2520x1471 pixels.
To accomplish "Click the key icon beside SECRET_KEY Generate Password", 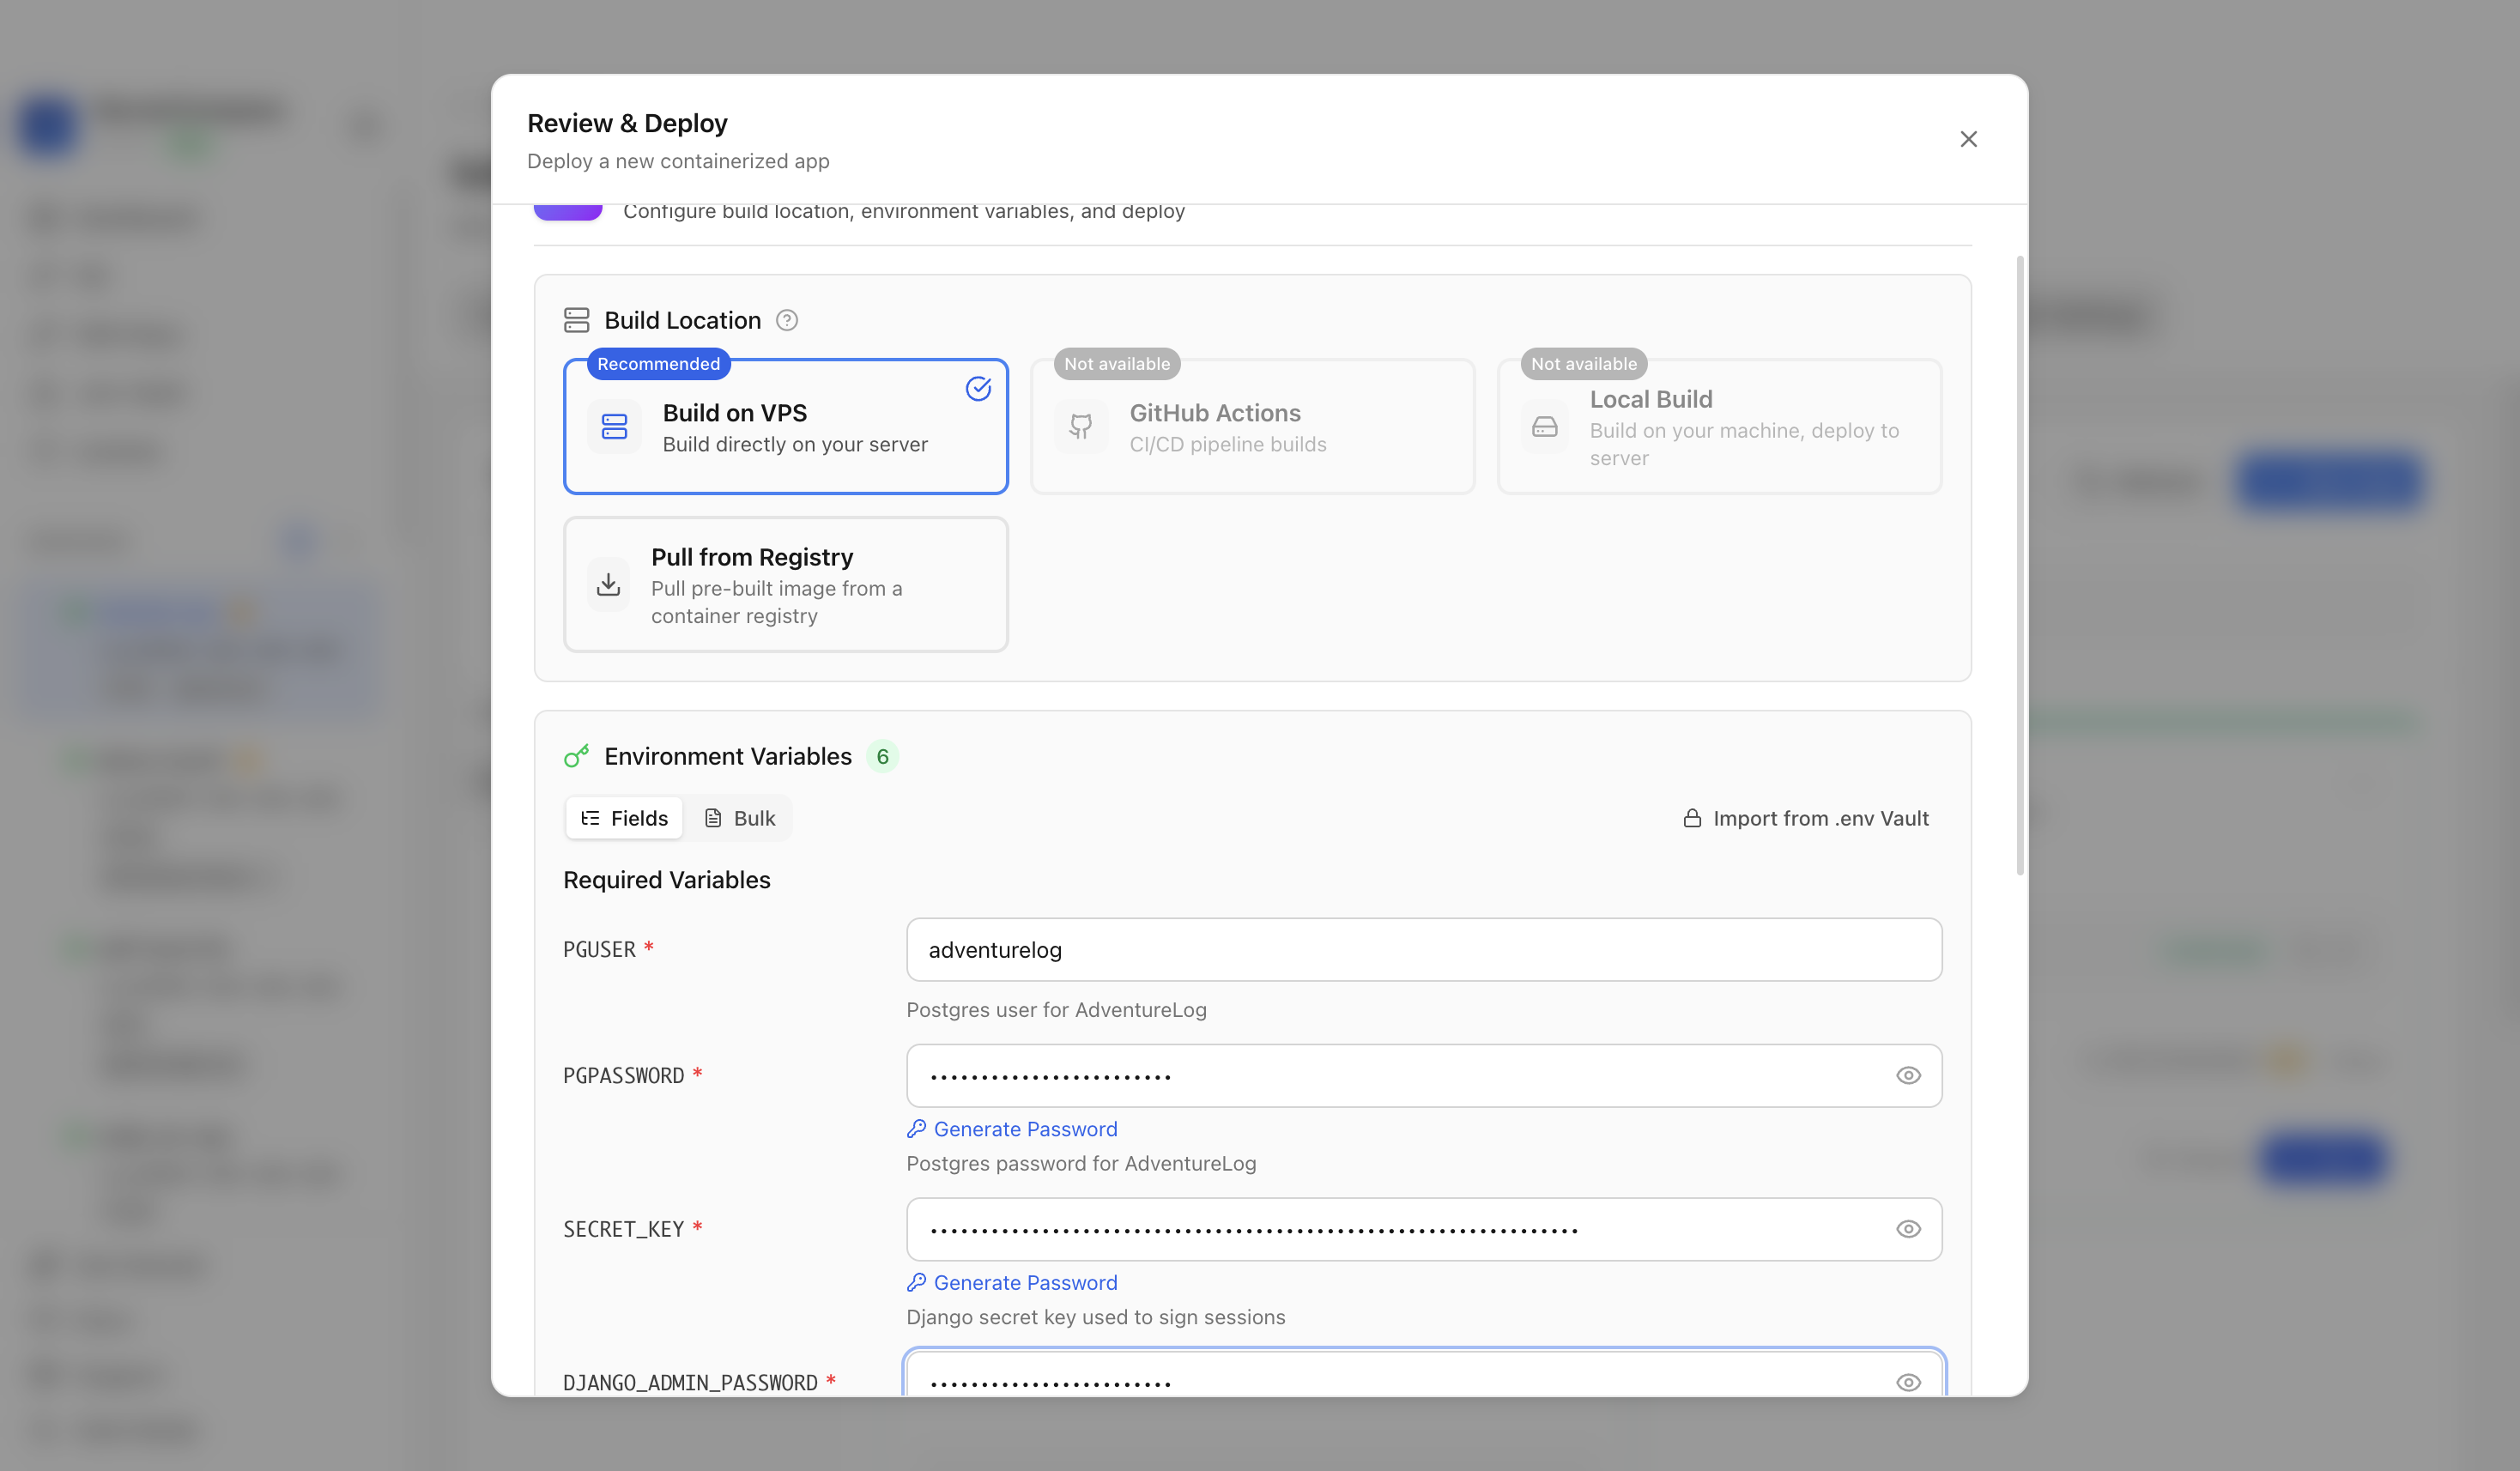I will [916, 1283].
